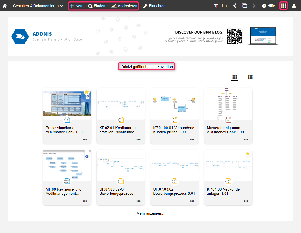Open more options for Musterorganigramm ADOmoney Bank
Image resolution: width=301 pixels, height=233 pixels.
coord(246,140)
